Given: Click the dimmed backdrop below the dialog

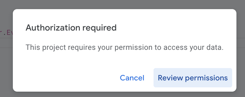Looking at the screenshot, I should tap(122, 95).
